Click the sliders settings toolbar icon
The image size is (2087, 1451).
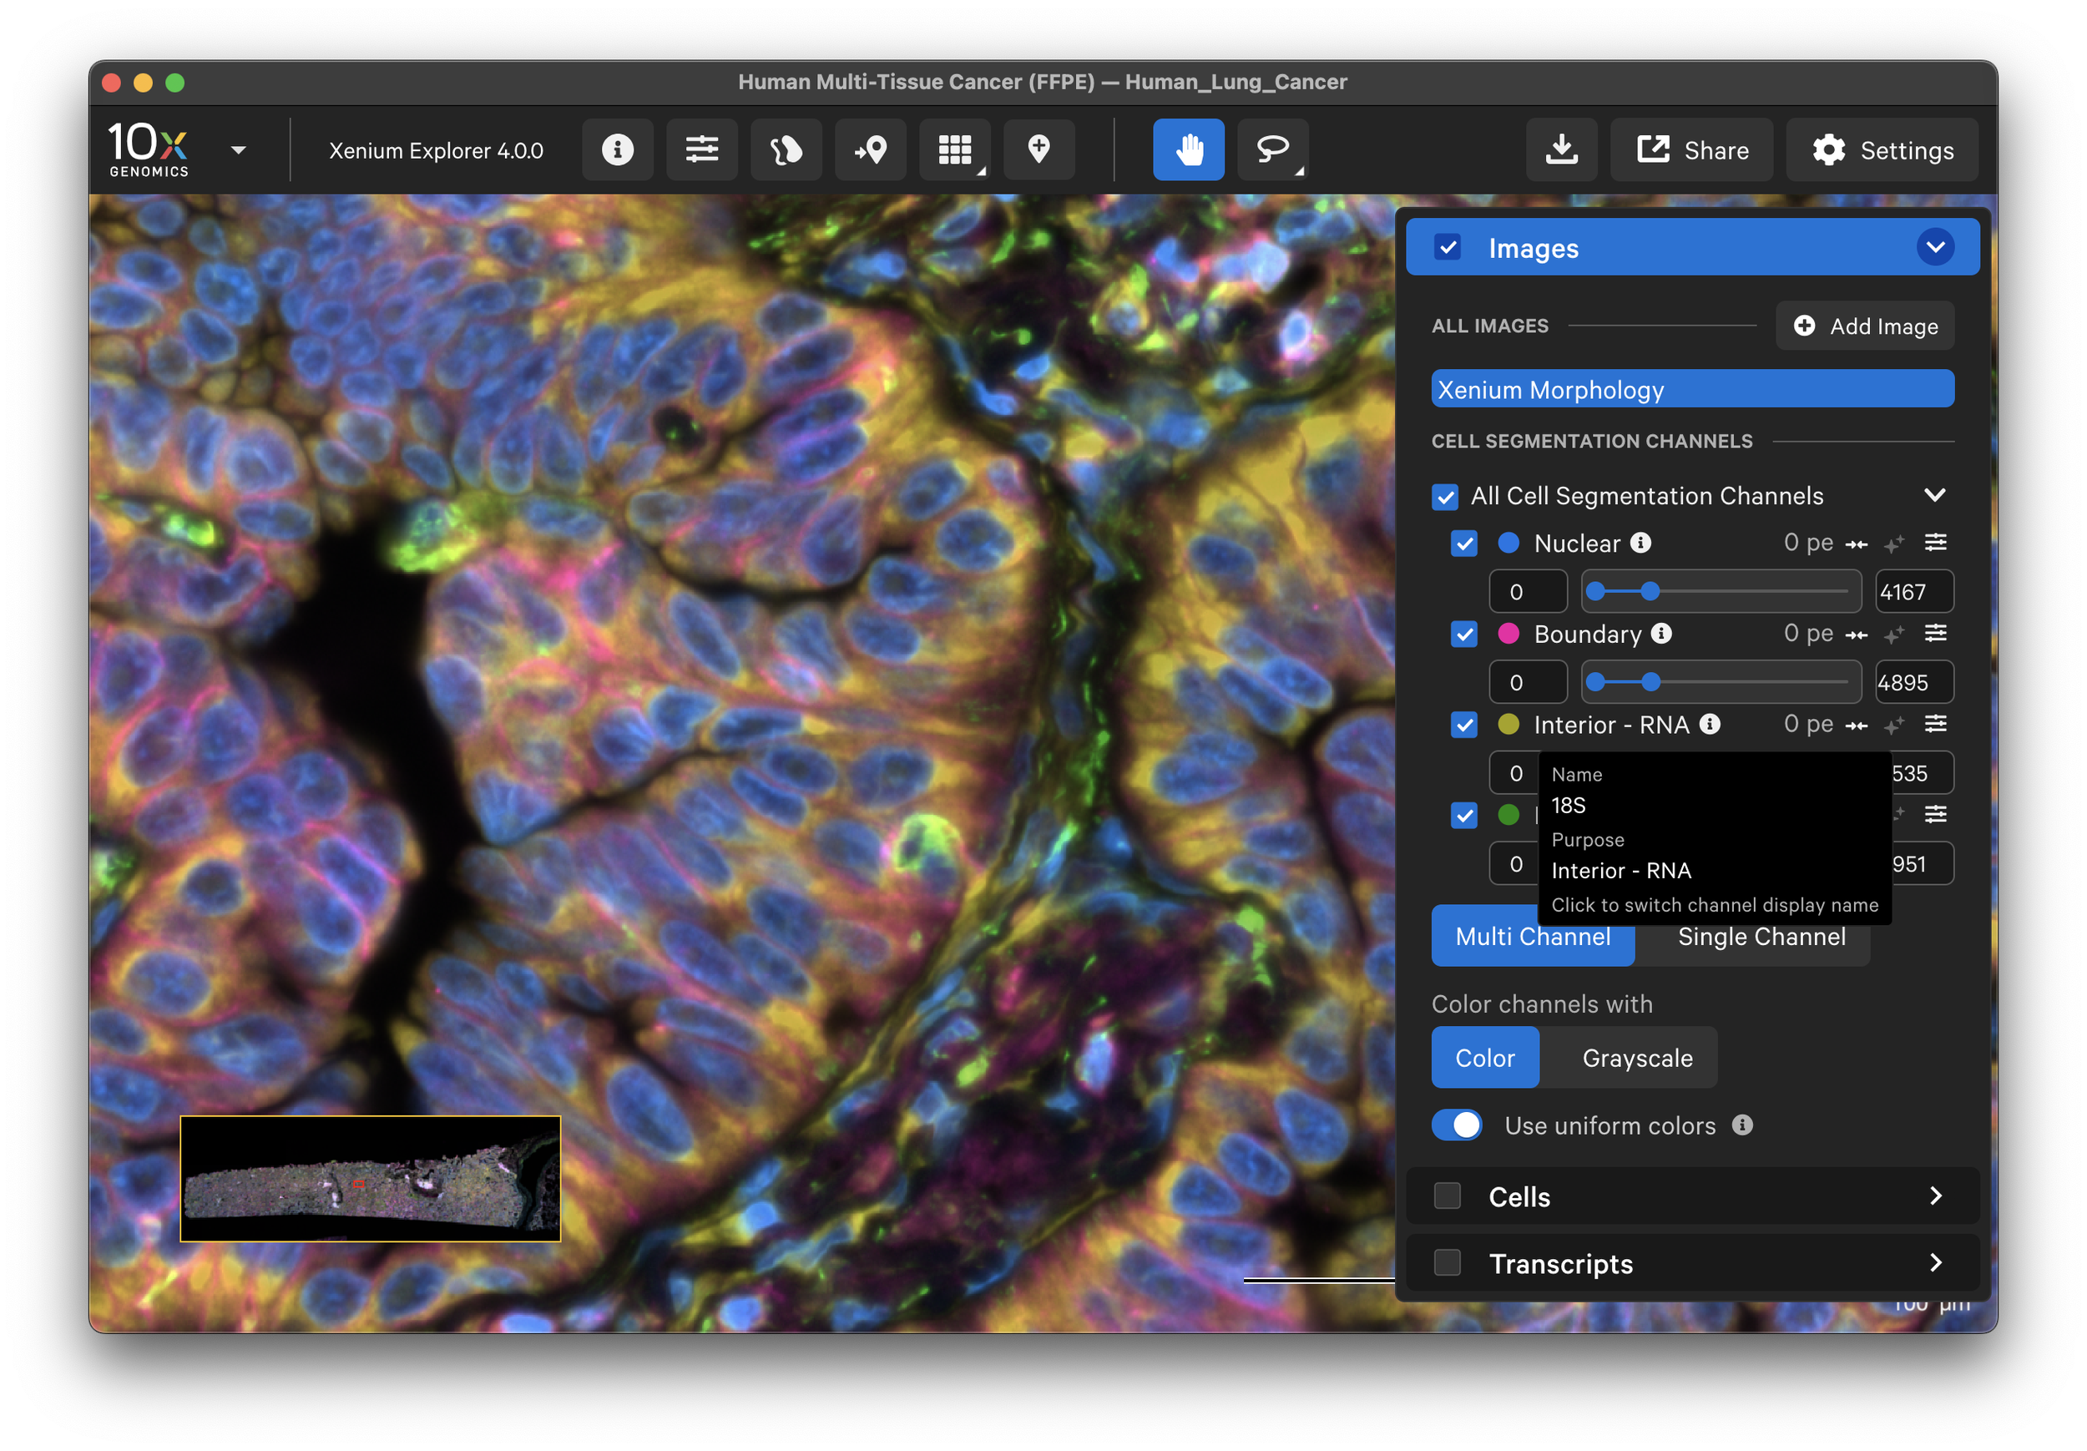[702, 149]
